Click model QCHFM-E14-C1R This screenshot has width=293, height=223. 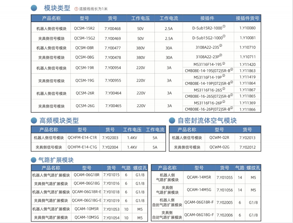click(82, 138)
